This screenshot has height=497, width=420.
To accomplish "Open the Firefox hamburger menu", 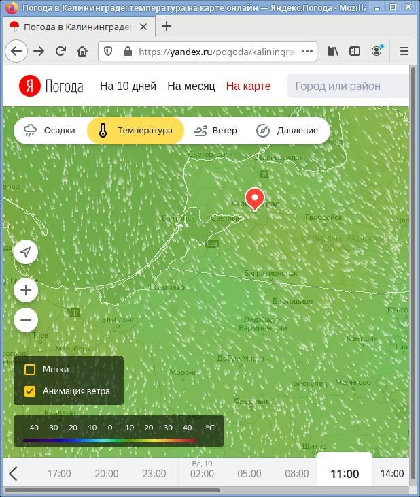I will (404, 51).
